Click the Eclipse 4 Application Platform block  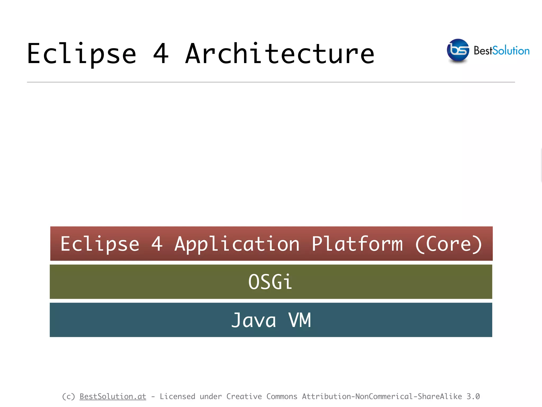click(x=271, y=244)
